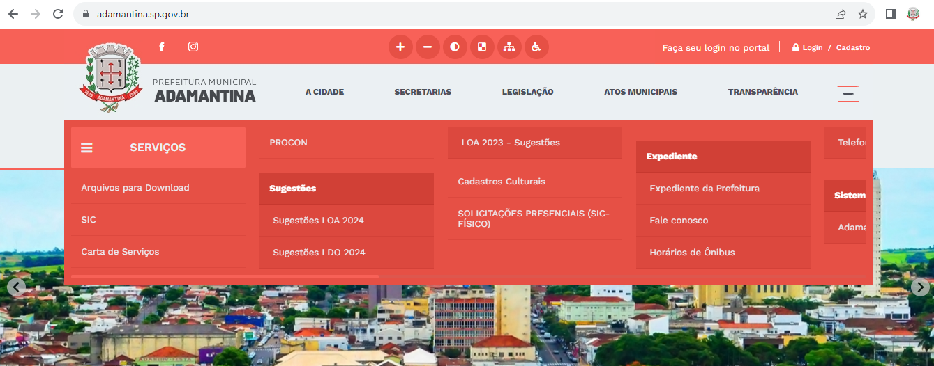This screenshot has width=934, height=366.
Task: Click the wheelchair accessibility icon
Action: click(536, 47)
